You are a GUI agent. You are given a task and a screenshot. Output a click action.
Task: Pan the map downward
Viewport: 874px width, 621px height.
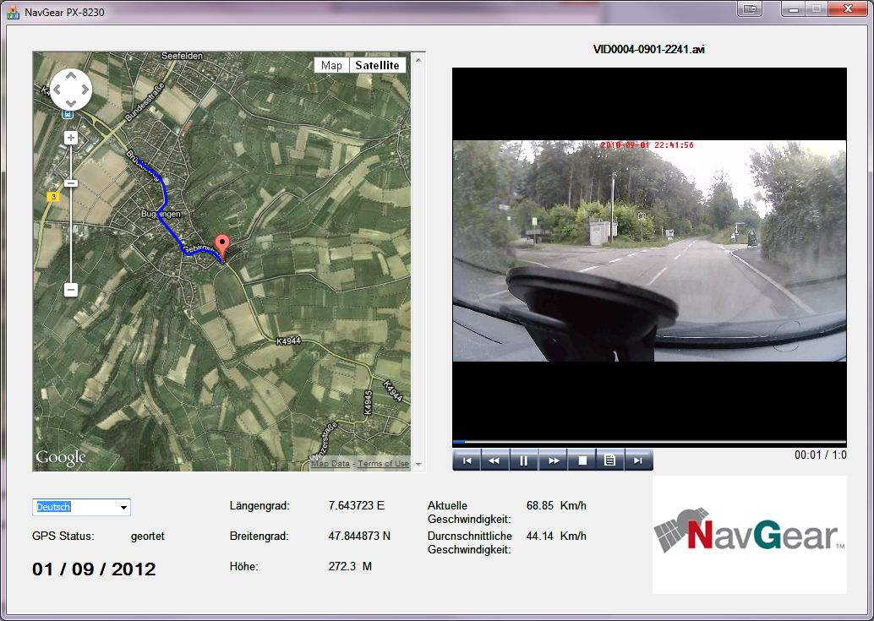point(71,102)
